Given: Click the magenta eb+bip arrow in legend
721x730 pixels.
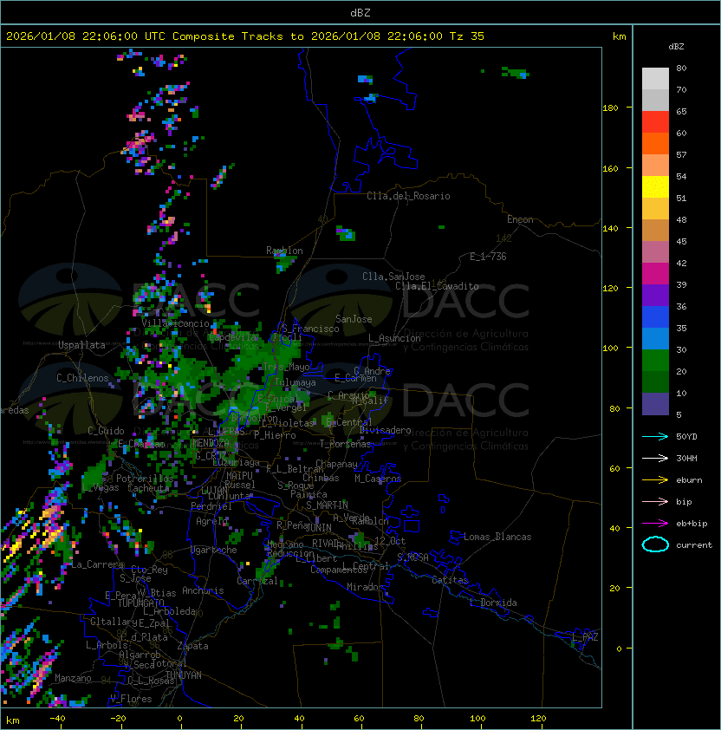Looking at the screenshot, I should tap(655, 524).
